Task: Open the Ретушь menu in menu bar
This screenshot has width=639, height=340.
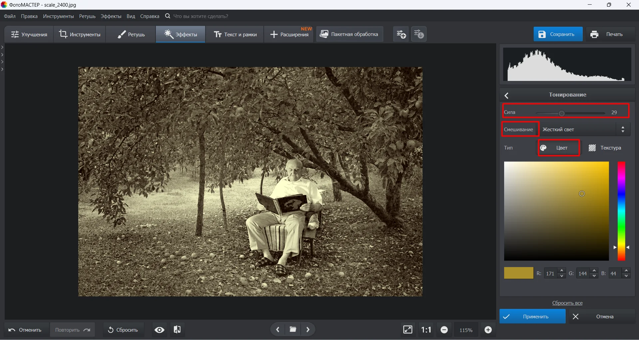Action: click(x=87, y=16)
